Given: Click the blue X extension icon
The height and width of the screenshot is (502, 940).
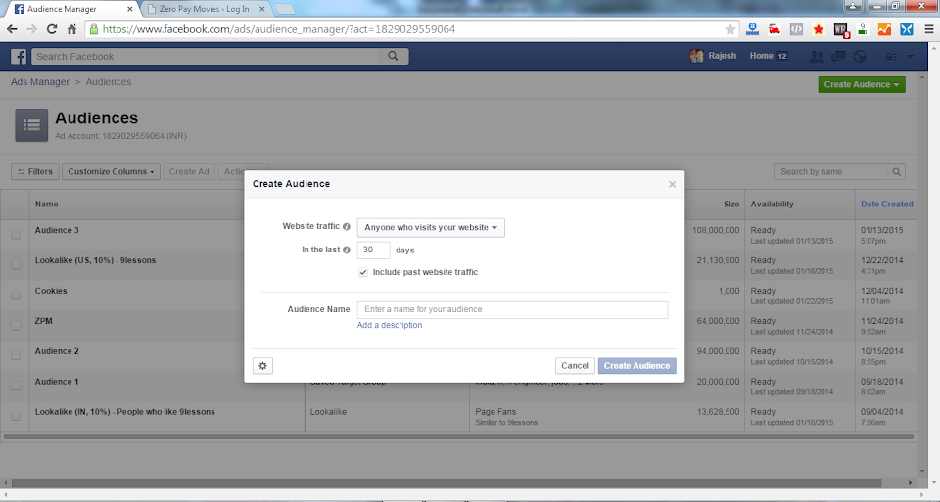Looking at the screenshot, I should point(907,29).
